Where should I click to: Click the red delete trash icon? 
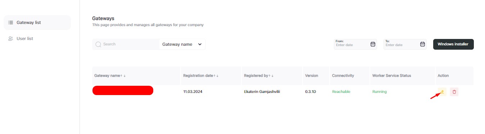click(x=454, y=92)
